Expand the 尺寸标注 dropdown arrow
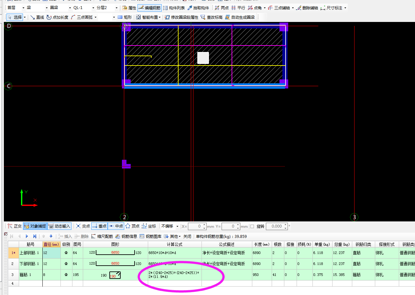415x295 pixels. [x=345, y=8]
